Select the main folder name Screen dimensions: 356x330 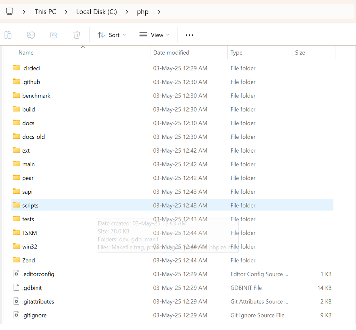click(x=29, y=164)
